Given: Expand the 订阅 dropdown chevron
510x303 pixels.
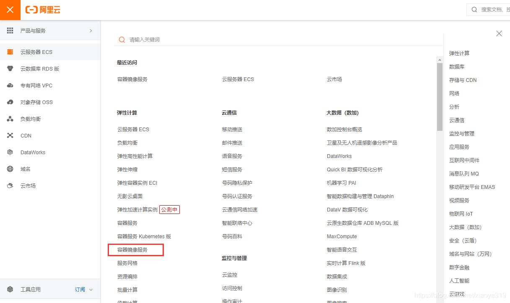Looking at the screenshot, I should (x=91, y=290).
